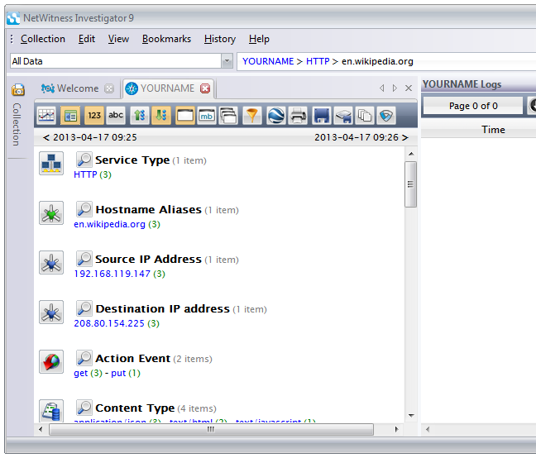The width and height of the screenshot is (536, 458).
Task: Open the Help menu
Action: tap(259, 39)
